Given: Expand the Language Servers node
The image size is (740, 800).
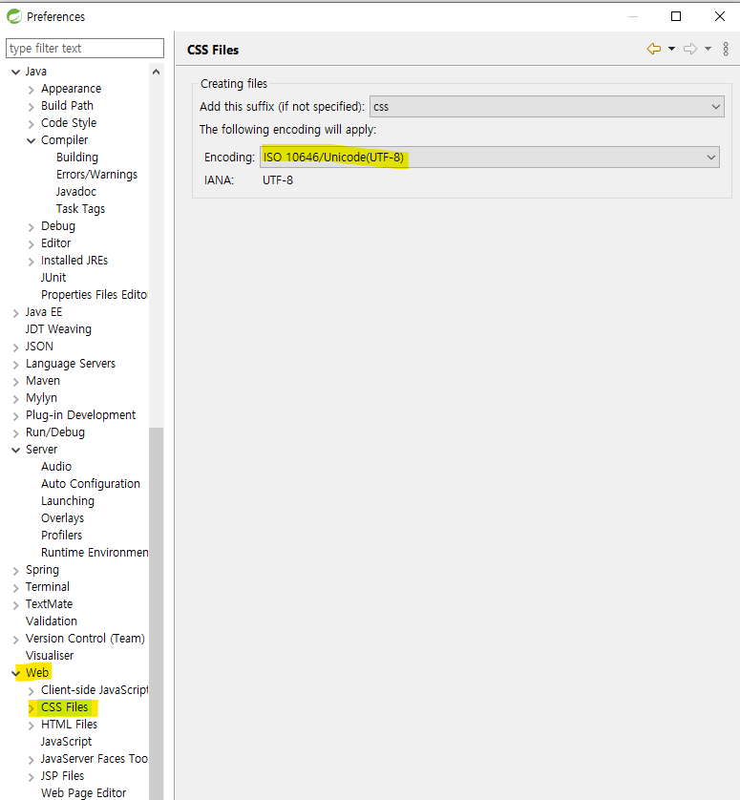Looking at the screenshot, I should 16,365.
